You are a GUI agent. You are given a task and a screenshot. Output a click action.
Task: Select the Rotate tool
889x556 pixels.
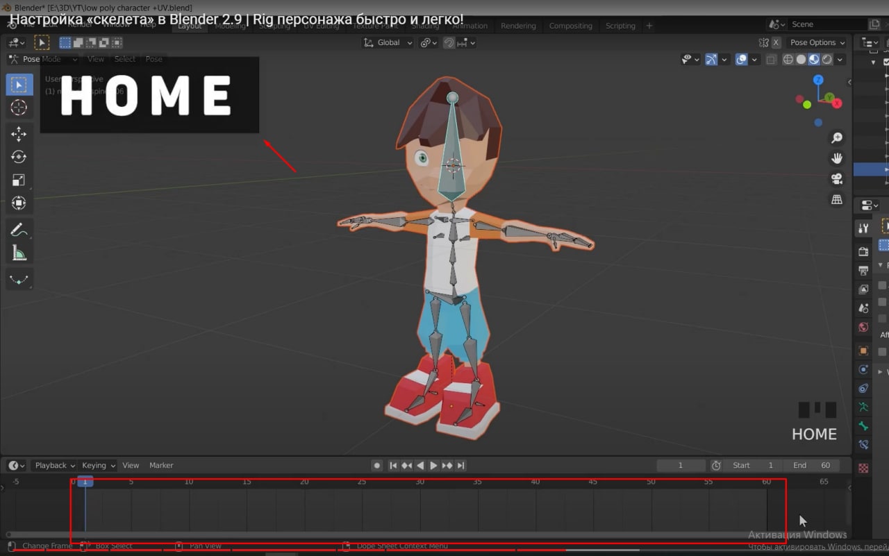(x=19, y=157)
